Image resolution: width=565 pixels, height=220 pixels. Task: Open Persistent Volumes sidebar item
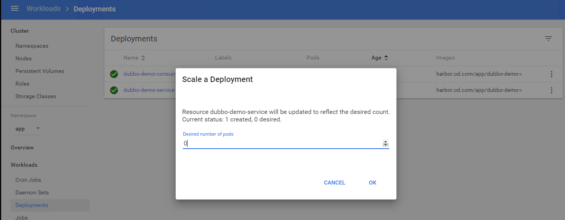[x=40, y=71]
